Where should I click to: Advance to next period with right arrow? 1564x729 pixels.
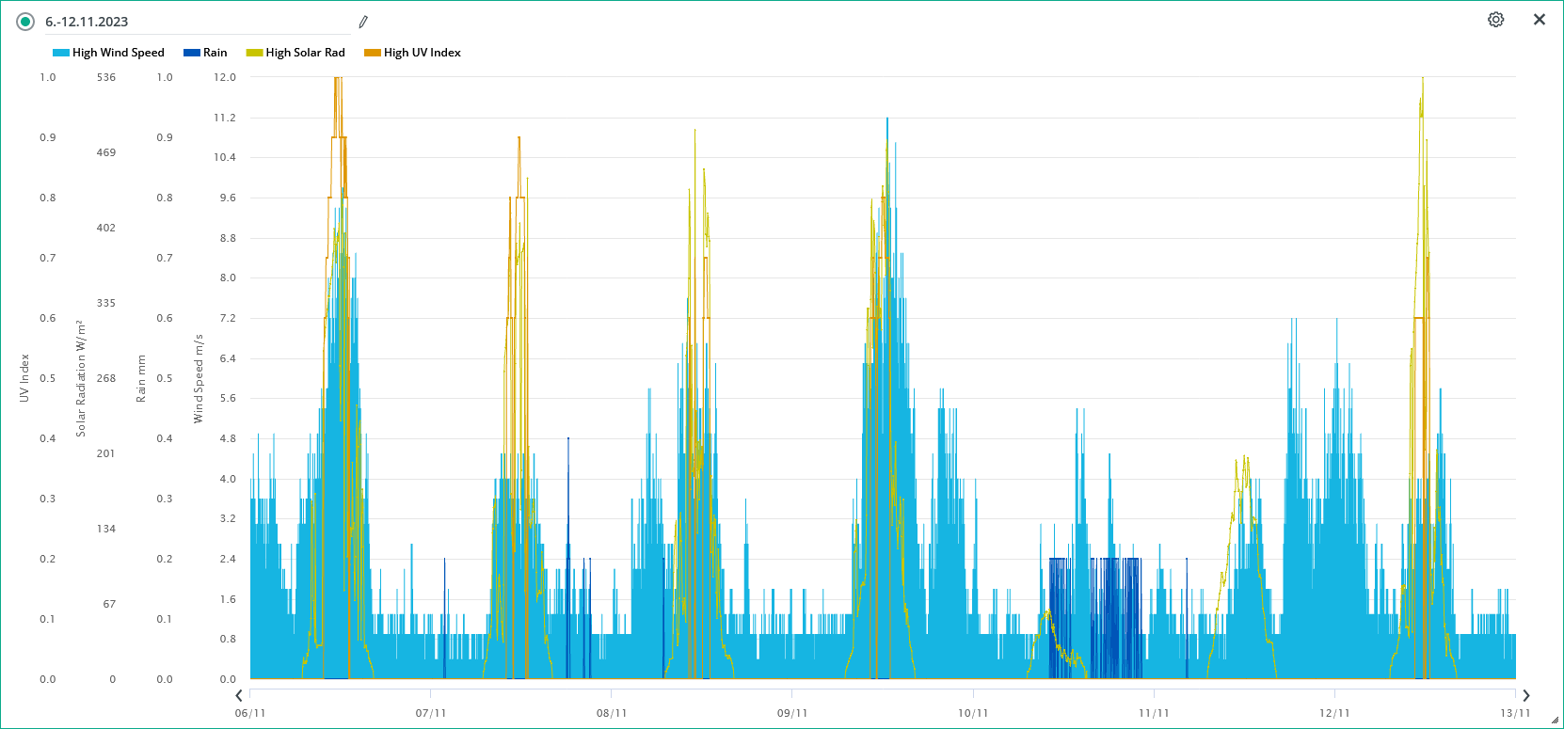click(x=1526, y=695)
